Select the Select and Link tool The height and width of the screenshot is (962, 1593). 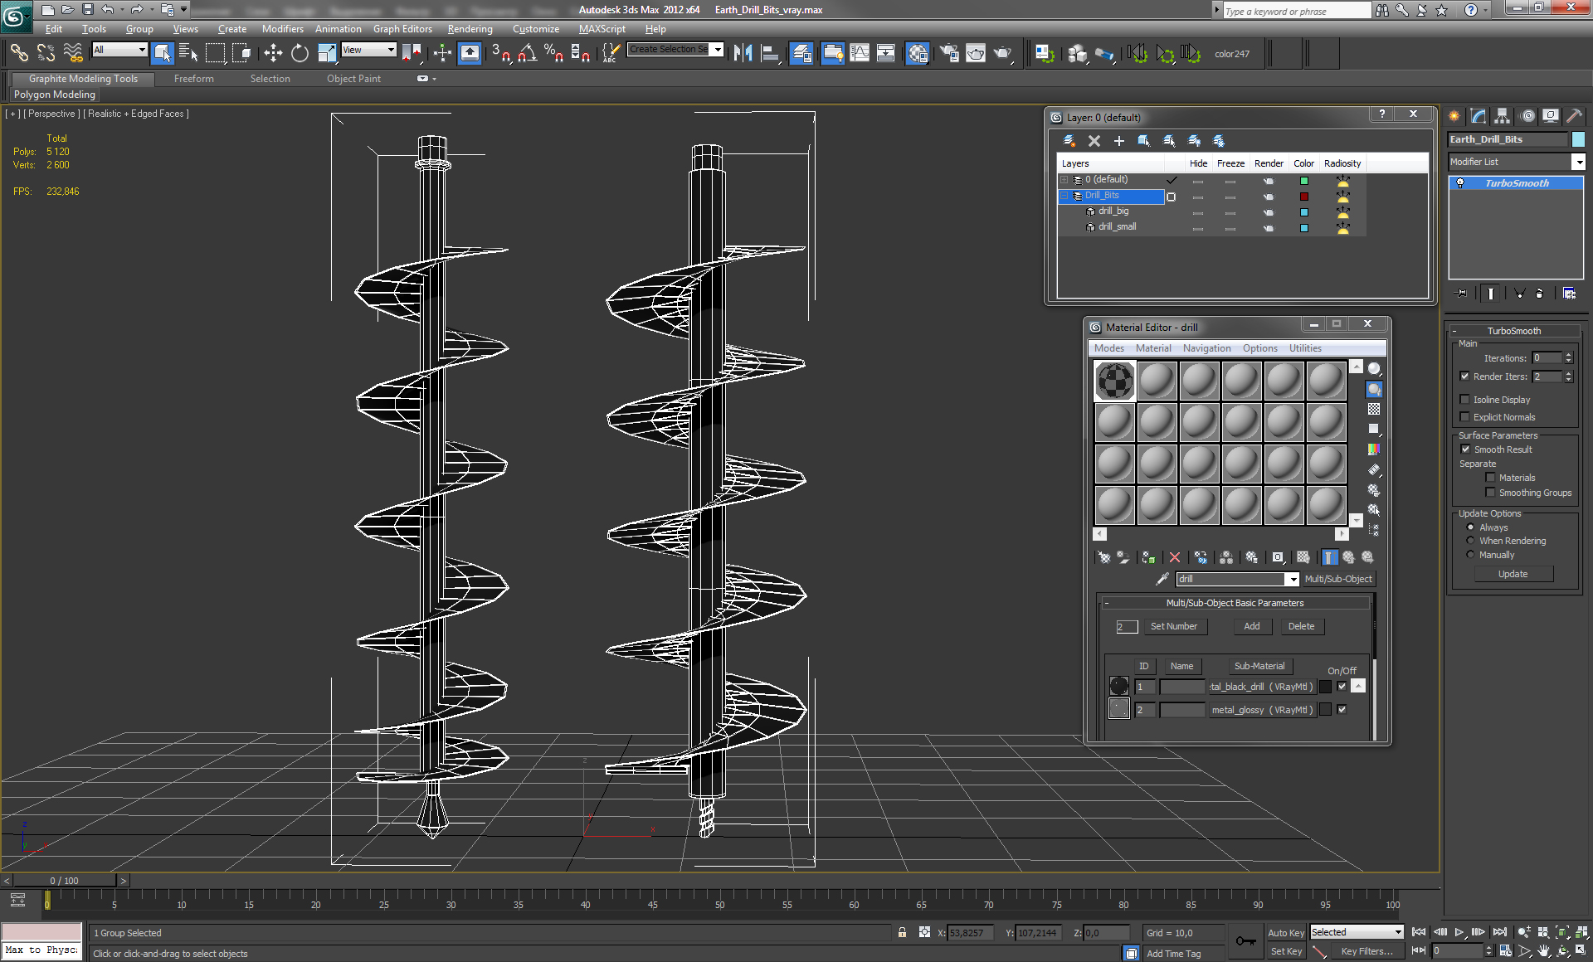18,53
